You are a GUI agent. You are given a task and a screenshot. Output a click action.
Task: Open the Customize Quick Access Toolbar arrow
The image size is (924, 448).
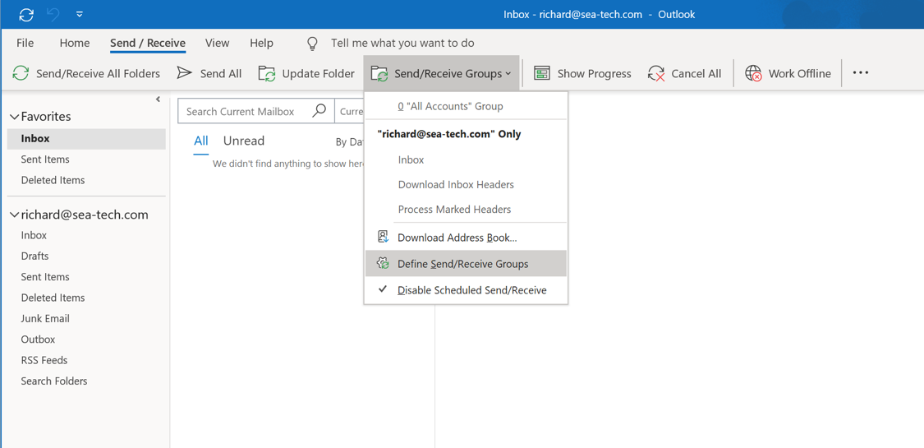pyautogui.click(x=80, y=14)
